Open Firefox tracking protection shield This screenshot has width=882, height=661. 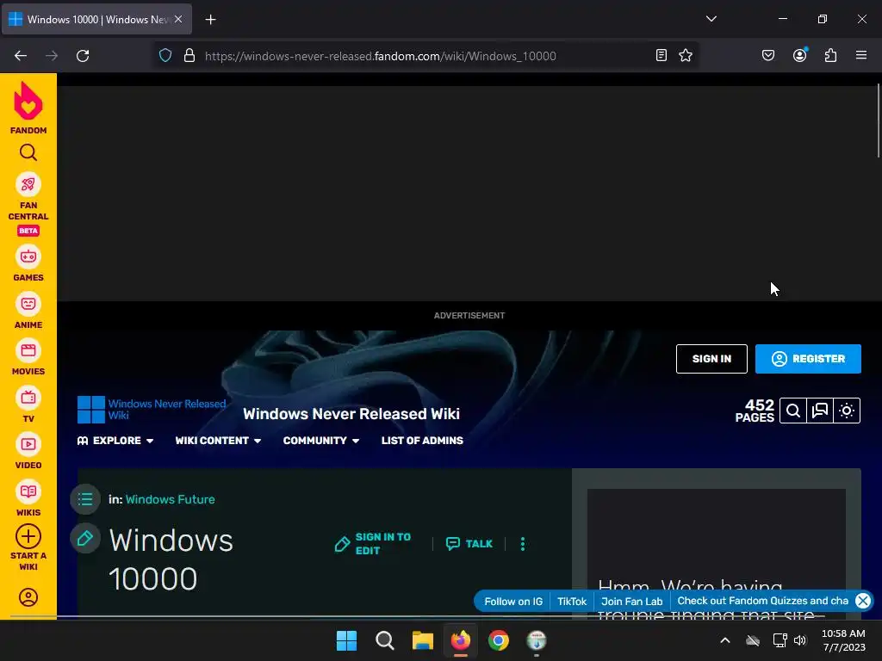click(x=165, y=55)
